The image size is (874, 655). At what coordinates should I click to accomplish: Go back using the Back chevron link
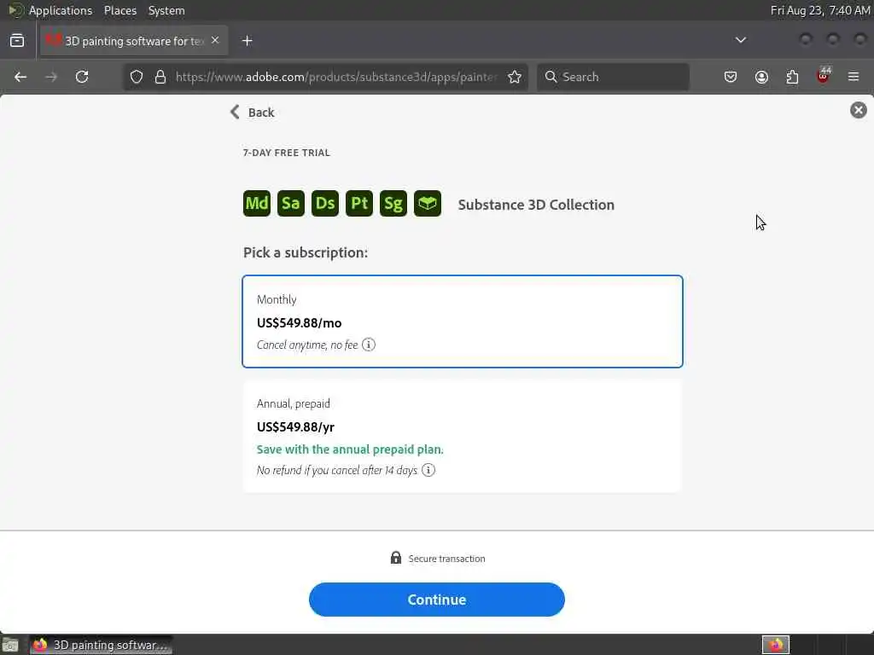(x=253, y=113)
